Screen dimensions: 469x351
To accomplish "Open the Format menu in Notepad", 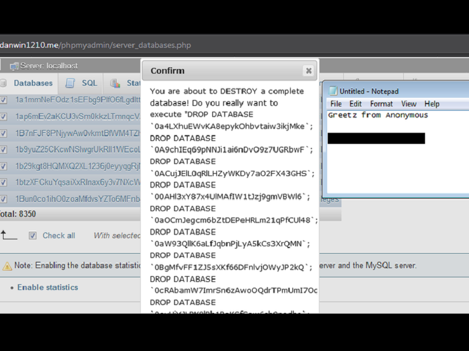I will [382, 104].
